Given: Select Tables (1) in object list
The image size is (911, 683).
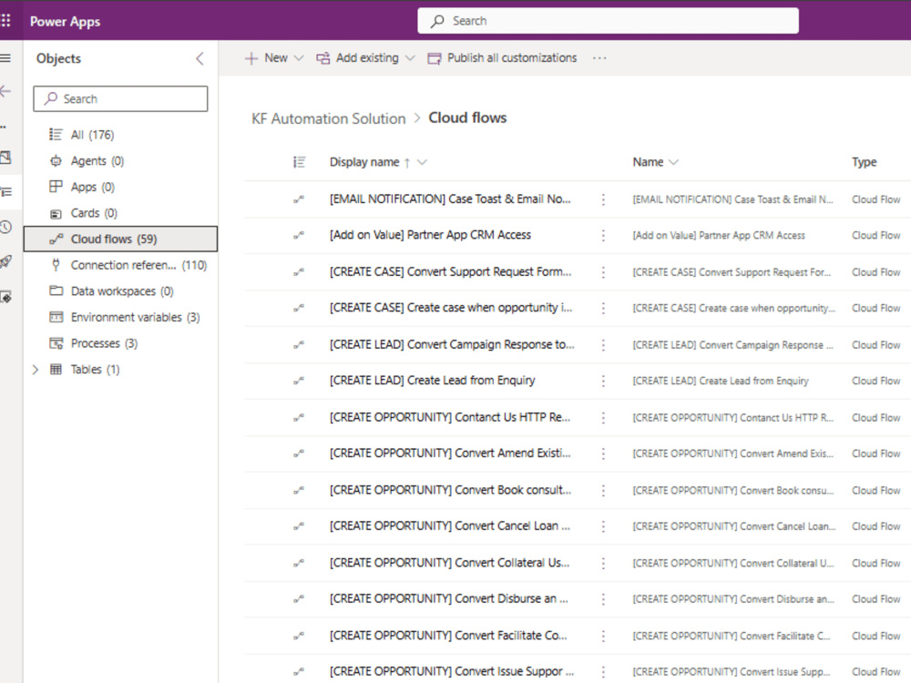Looking at the screenshot, I should (95, 370).
